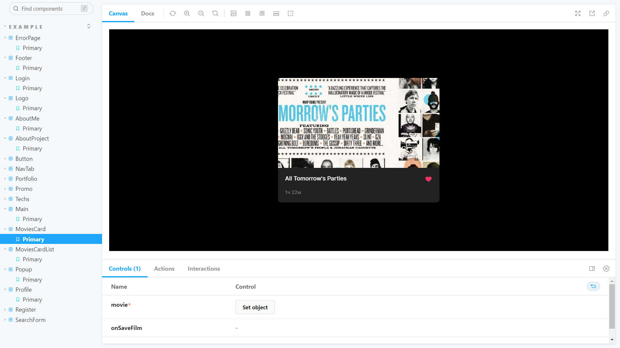
Task: Open the Actions panel tab
Action: (164, 269)
